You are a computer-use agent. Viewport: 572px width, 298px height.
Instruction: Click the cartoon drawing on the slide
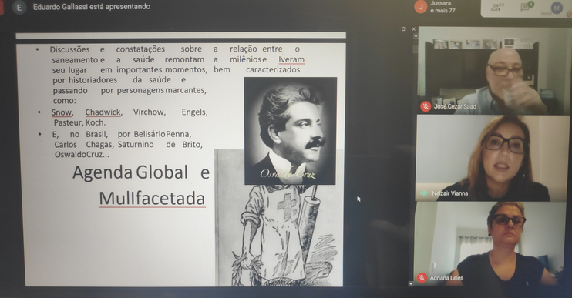pos(279,235)
